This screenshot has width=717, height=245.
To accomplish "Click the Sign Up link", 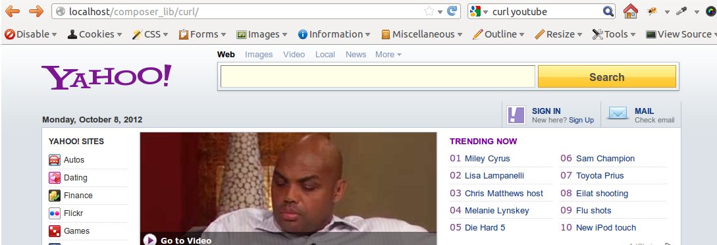I will (x=581, y=121).
